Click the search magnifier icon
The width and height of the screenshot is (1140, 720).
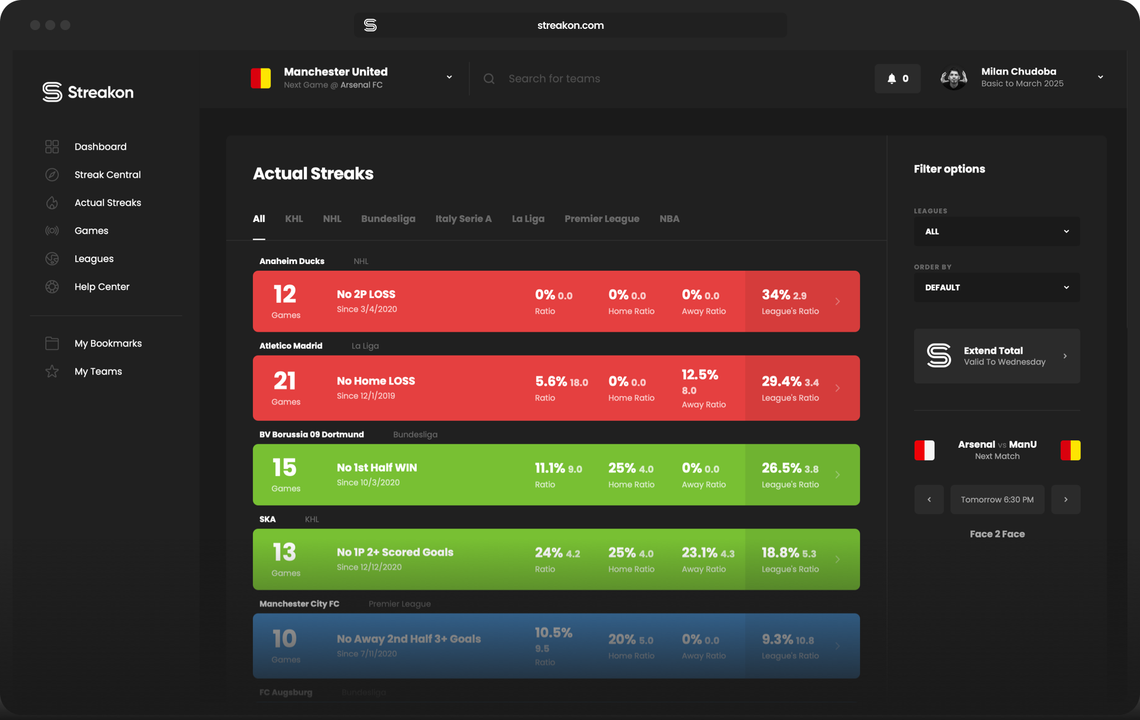point(489,78)
